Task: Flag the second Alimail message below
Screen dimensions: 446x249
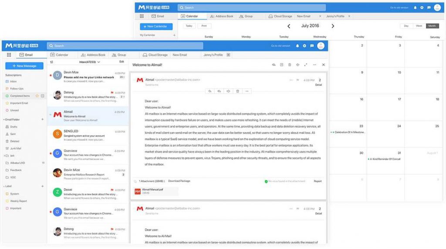Action: click(297, 209)
